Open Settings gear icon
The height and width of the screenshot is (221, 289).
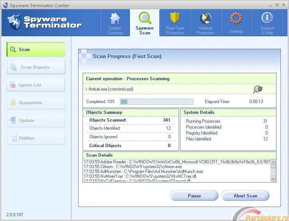[236, 18]
